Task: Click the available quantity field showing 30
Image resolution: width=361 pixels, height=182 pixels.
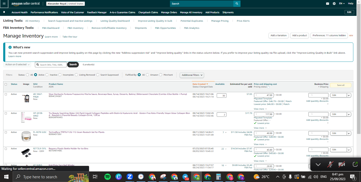Action: pos(221,96)
